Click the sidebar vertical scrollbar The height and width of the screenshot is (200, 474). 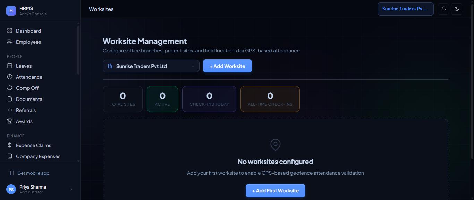(x=78, y=50)
